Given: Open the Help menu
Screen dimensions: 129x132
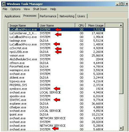Looking at the screenshot, I should pos(53,9).
